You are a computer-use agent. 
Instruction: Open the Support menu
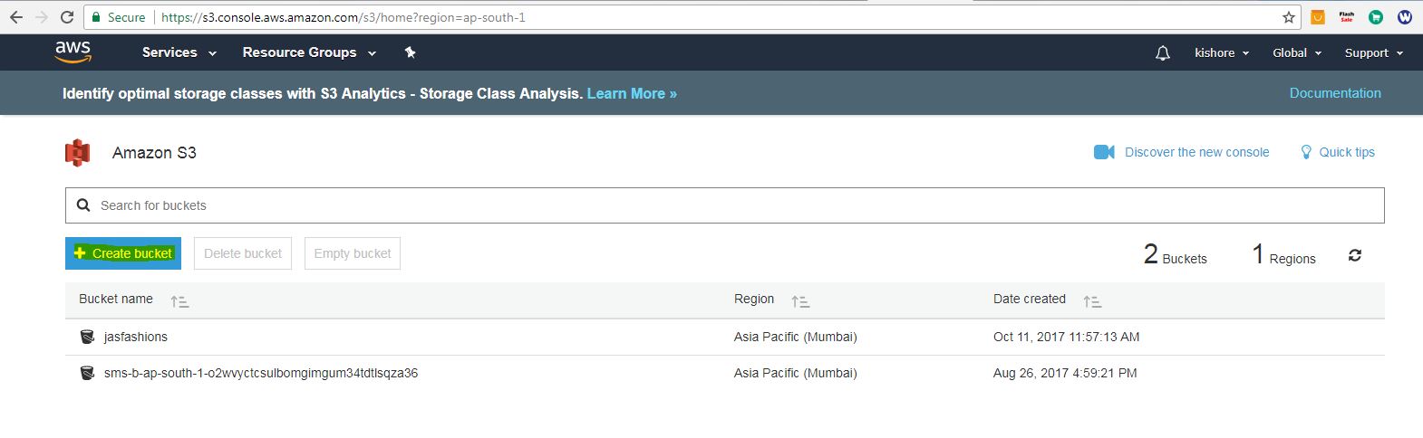(x=1373, y=53)
